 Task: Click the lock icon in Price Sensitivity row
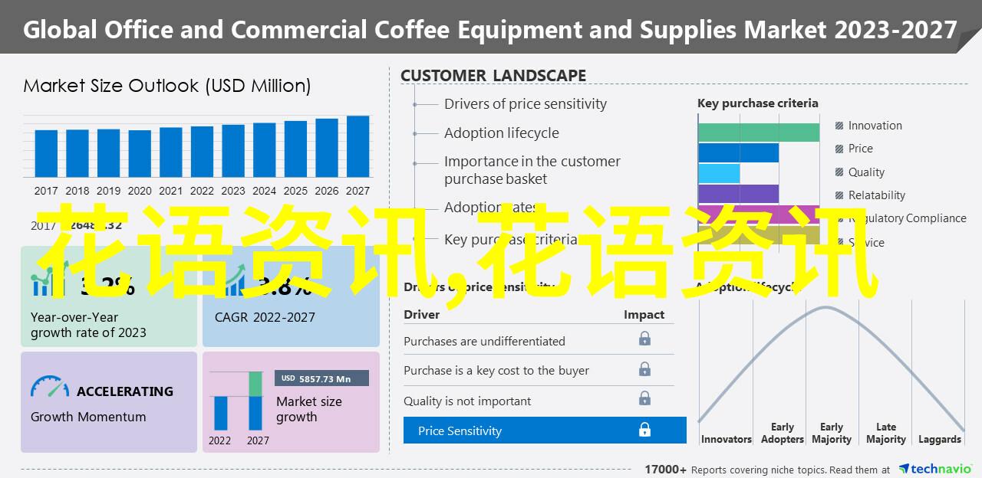pos(644,431)
